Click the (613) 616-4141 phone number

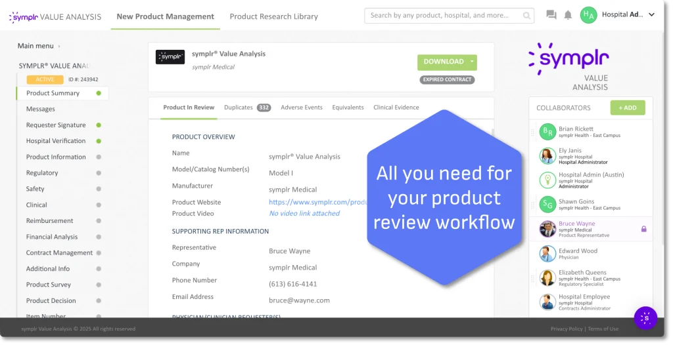tap(292, 284)
